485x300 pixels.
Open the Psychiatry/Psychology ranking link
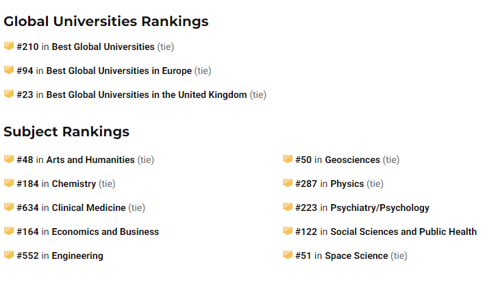tap(380, 208)
